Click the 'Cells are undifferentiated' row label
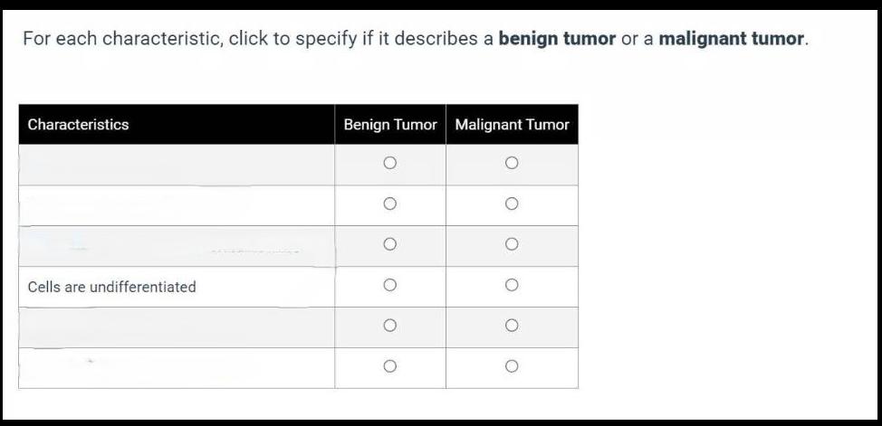This screenshot has height=426, width=882. 111,287
